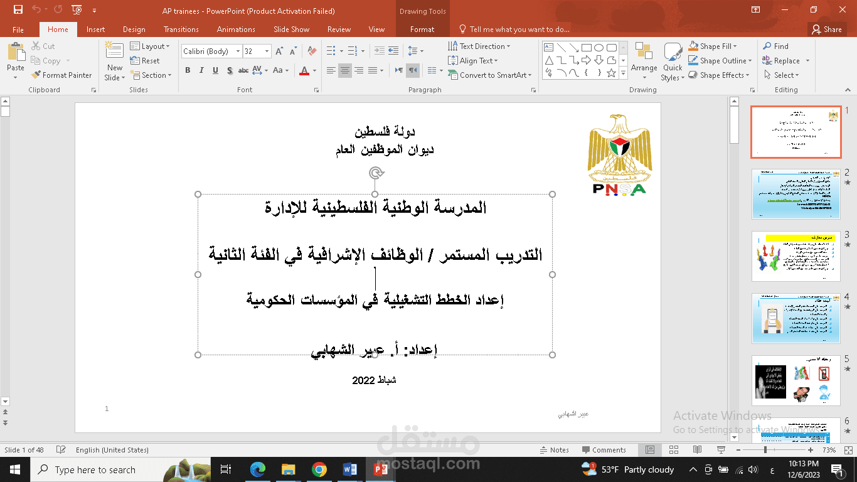
Task: Open the Windows Start menu
Action: 15,469
